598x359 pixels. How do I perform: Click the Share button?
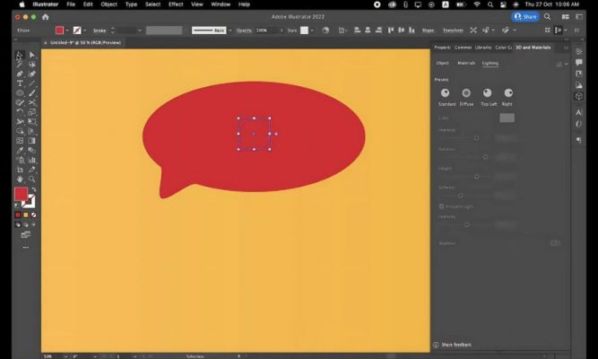(x=525, y=16)
